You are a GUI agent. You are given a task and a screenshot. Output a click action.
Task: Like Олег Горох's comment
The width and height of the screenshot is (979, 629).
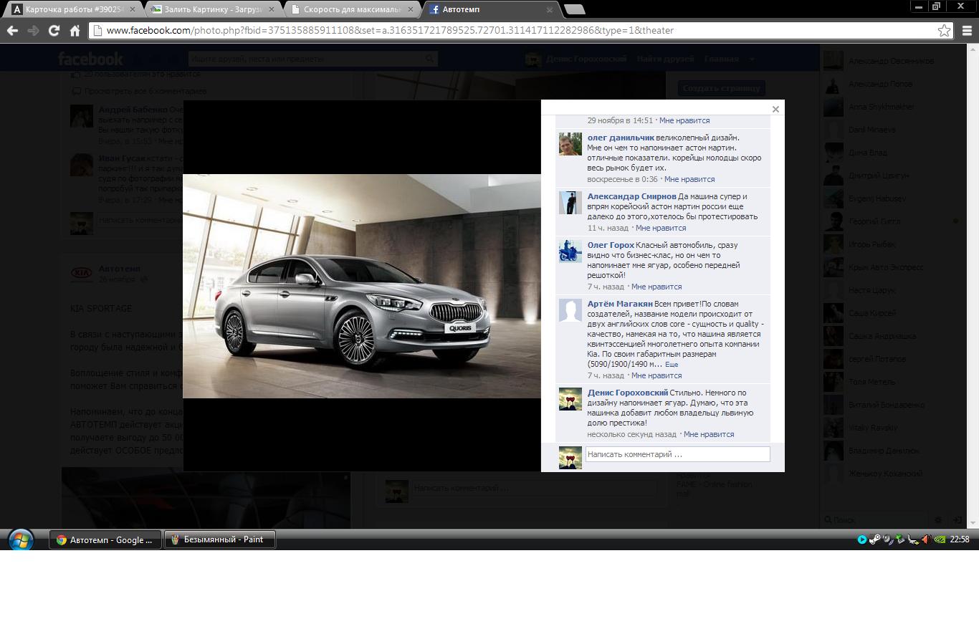coord(656,287)
